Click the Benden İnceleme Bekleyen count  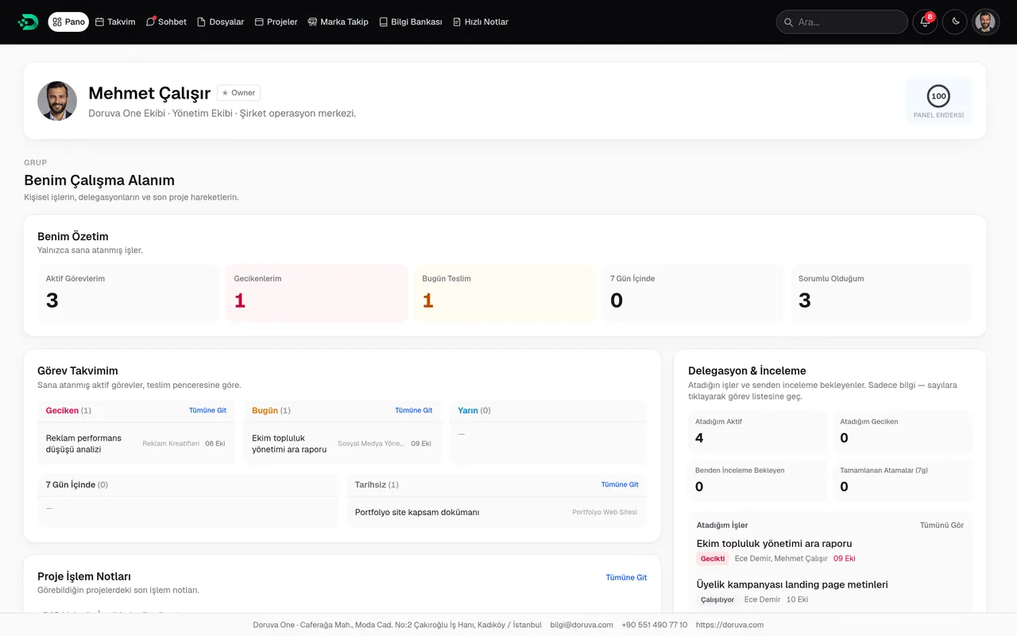coord(699,487)
